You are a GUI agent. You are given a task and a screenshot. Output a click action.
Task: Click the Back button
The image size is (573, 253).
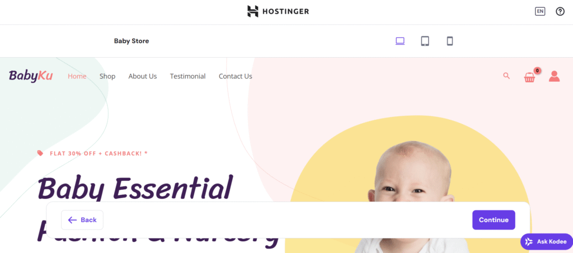pos(82,220)
